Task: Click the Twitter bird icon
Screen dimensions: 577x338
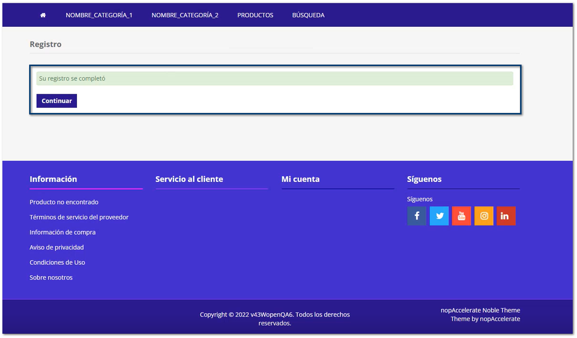Action: (x=439, y=216)
